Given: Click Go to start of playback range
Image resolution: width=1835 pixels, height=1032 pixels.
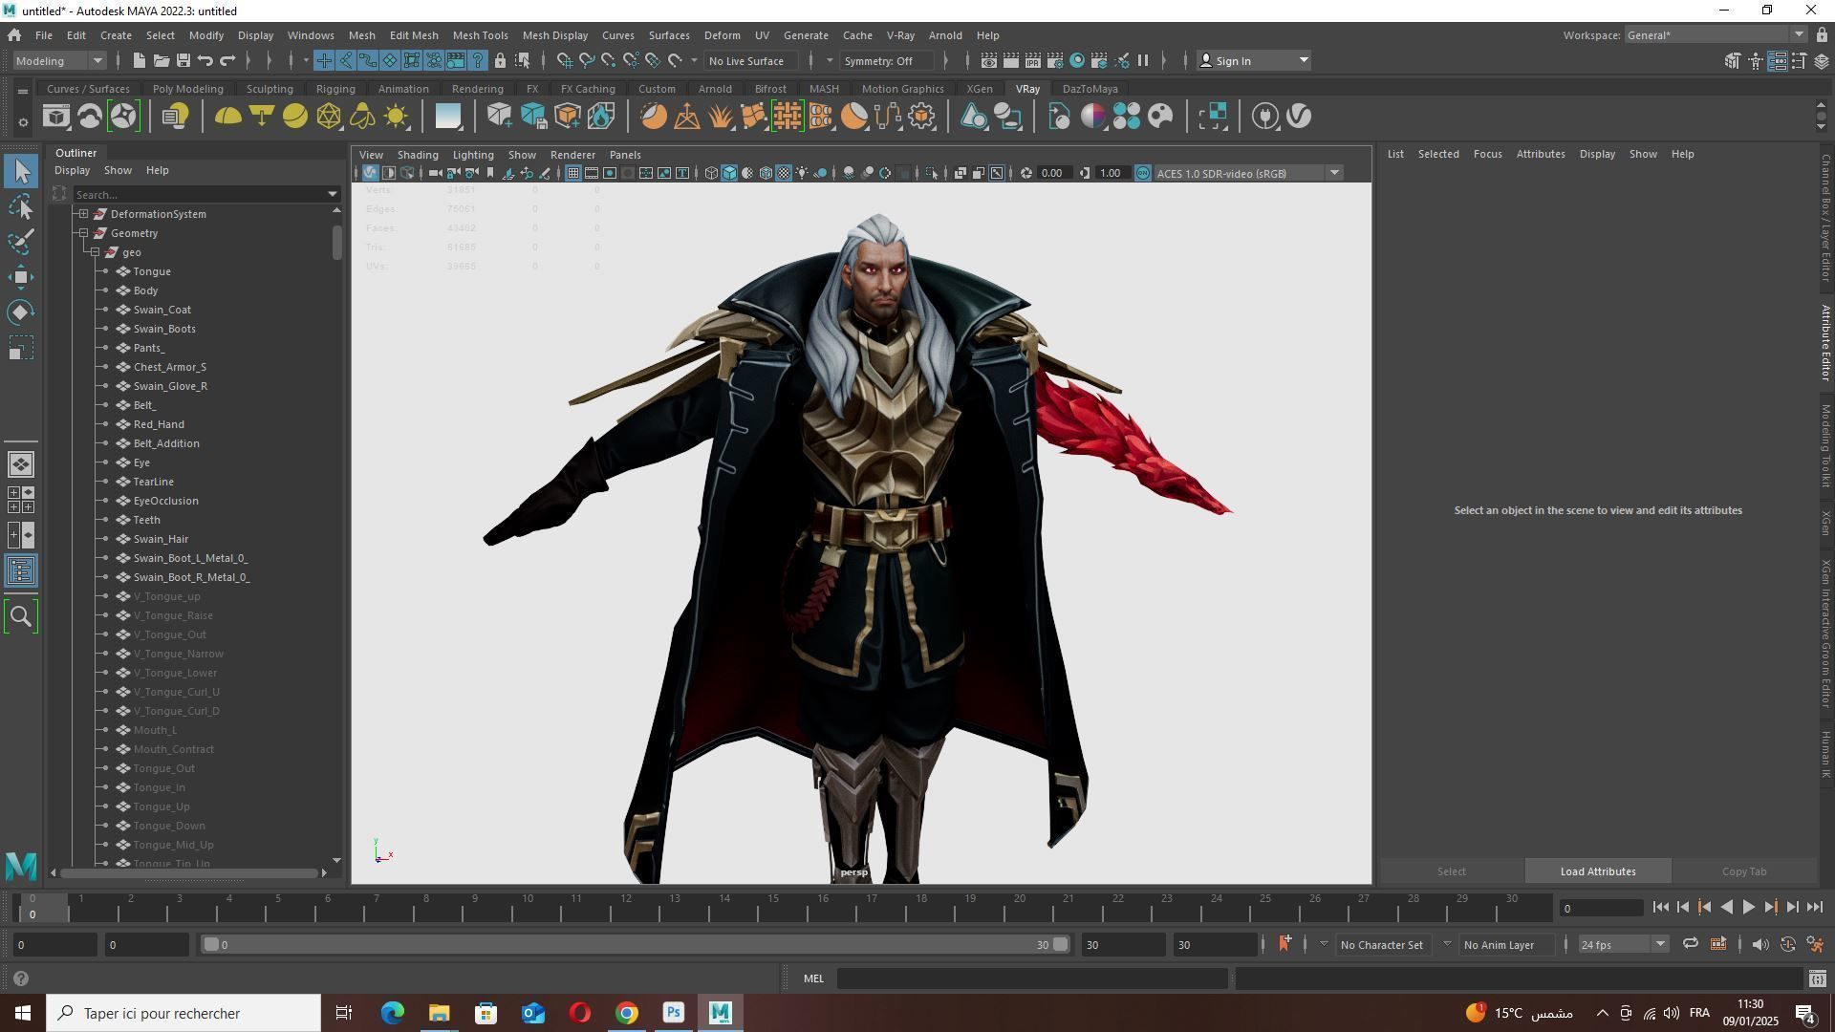Looking at the screenshot, I should point(1660,908).
